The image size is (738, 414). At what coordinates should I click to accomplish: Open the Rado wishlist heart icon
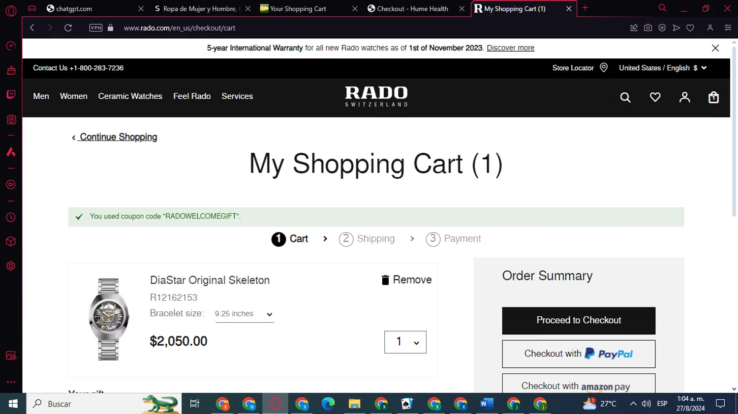[655, 97]
